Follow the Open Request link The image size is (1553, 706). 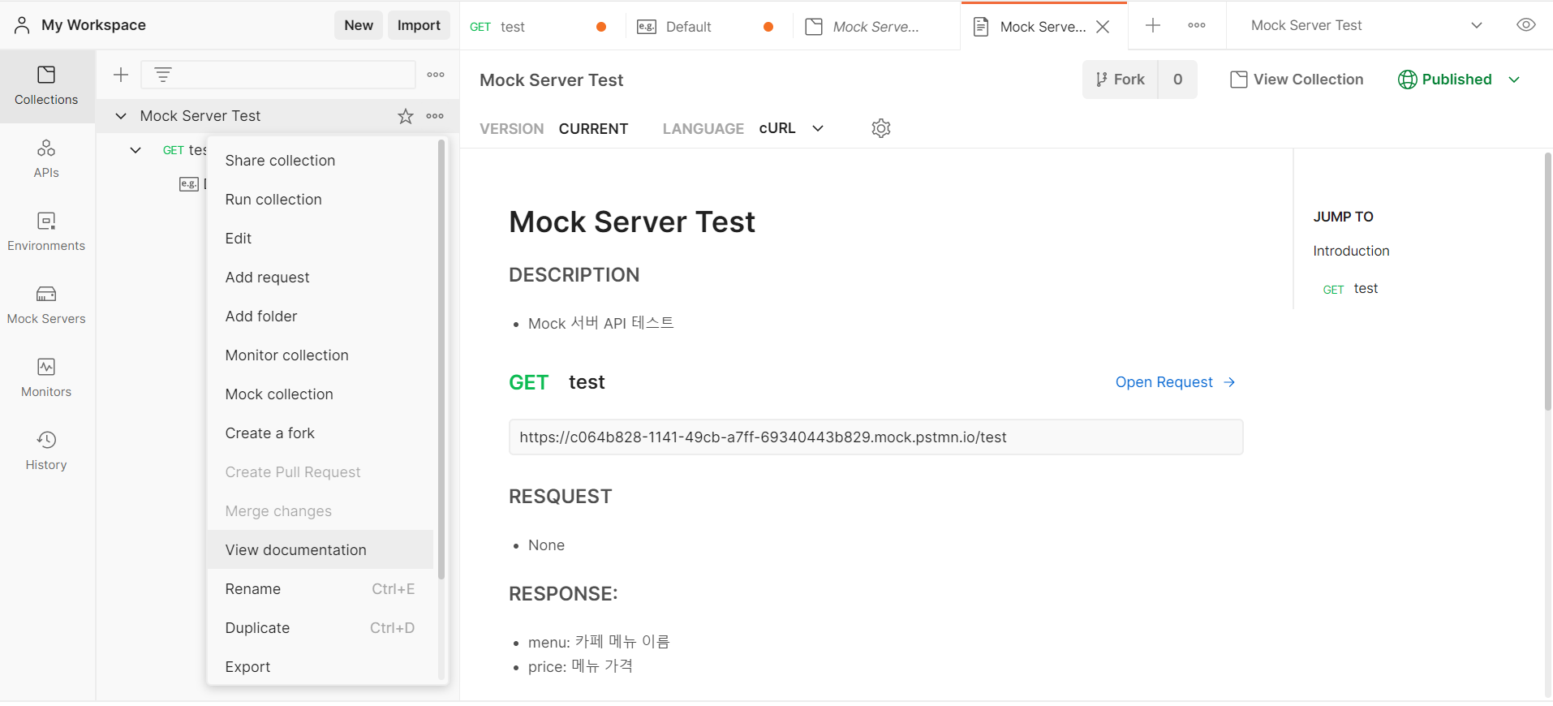(1175, 382)
